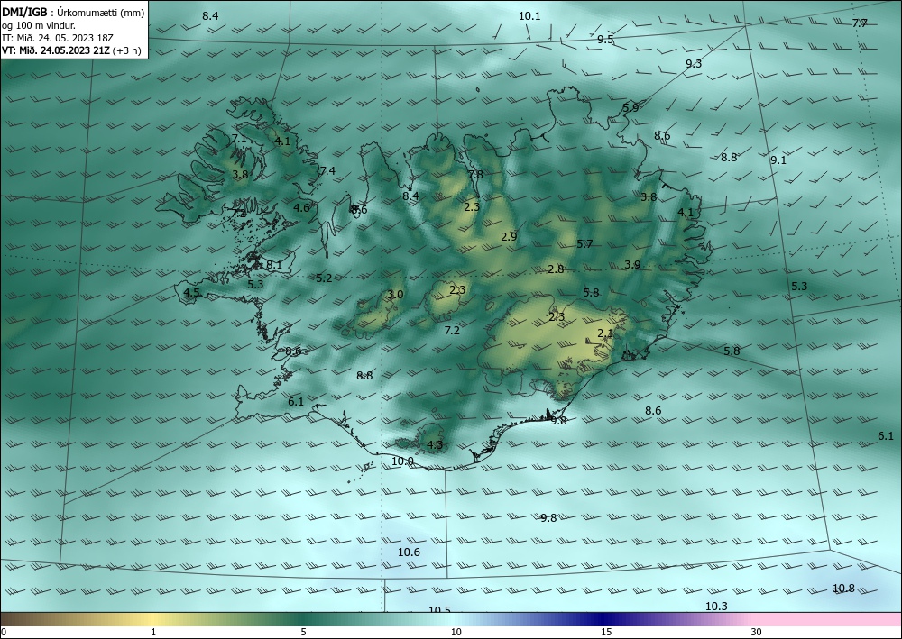Select the 7.7 value on the map

[860, 23]
